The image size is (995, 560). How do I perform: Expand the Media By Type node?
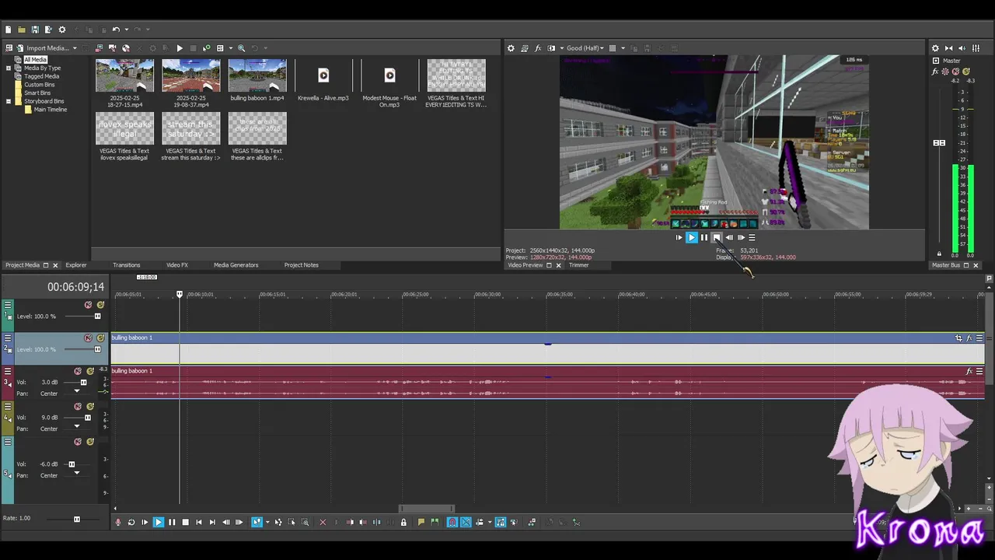coord(9,68)
